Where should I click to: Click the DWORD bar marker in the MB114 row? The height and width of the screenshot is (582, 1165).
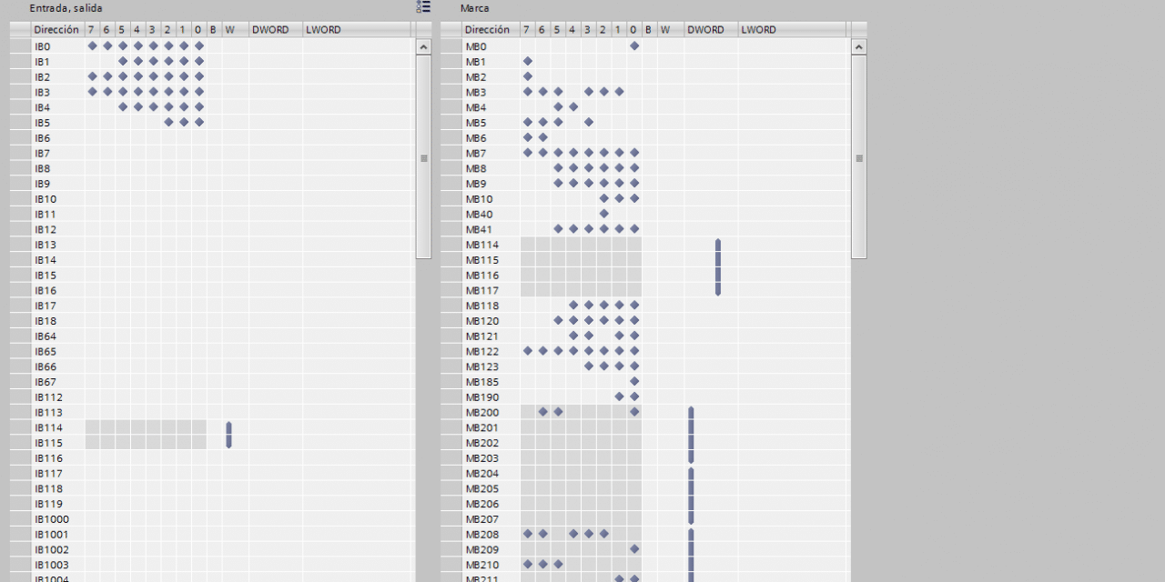click(x=718, y=246)
